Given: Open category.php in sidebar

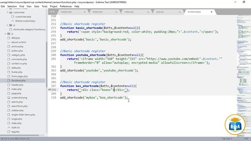Looking at the screenshot, I should tap(18, 55).
